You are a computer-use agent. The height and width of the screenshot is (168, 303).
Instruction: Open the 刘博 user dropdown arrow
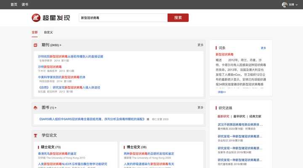(298, 5)
